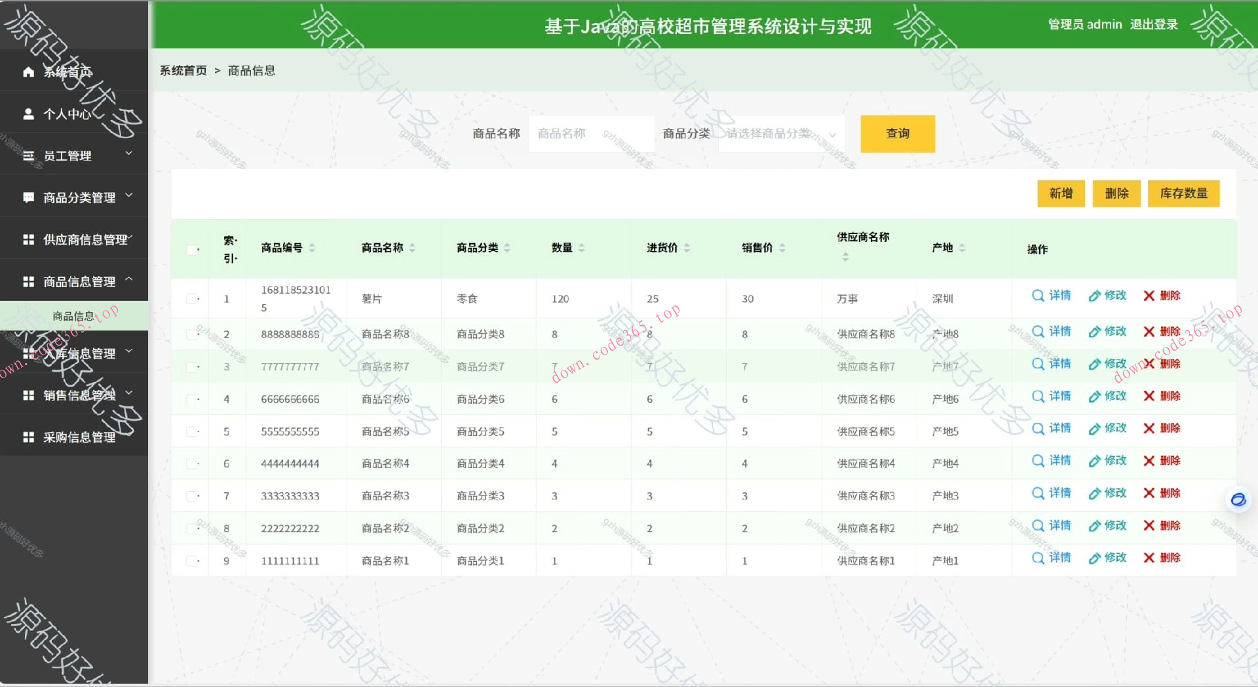Open the 商品信息 submenu item
This screenshot has width=1258, height=687.
pos(74,315)
